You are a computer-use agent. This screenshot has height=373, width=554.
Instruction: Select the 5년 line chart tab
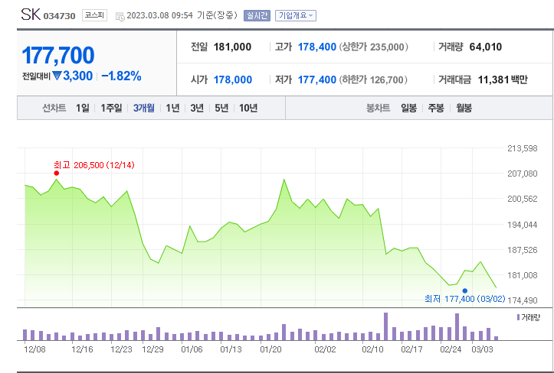(x=221, y=108)
